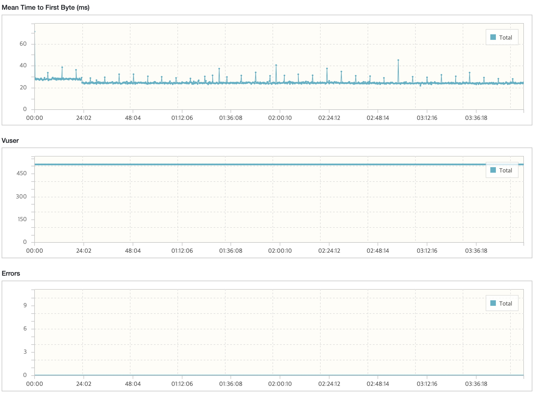Click the 6 y-axis label in Errors chart
The image size is (534, 393).
[x=25, y=329]
